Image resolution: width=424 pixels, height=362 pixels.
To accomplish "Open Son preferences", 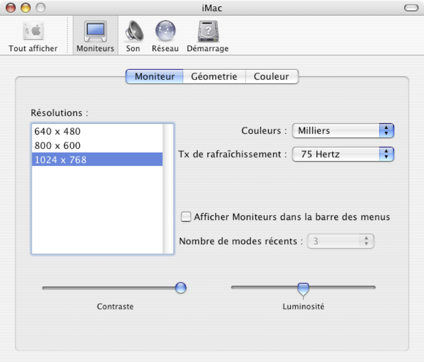I will [x=133, y=36].
